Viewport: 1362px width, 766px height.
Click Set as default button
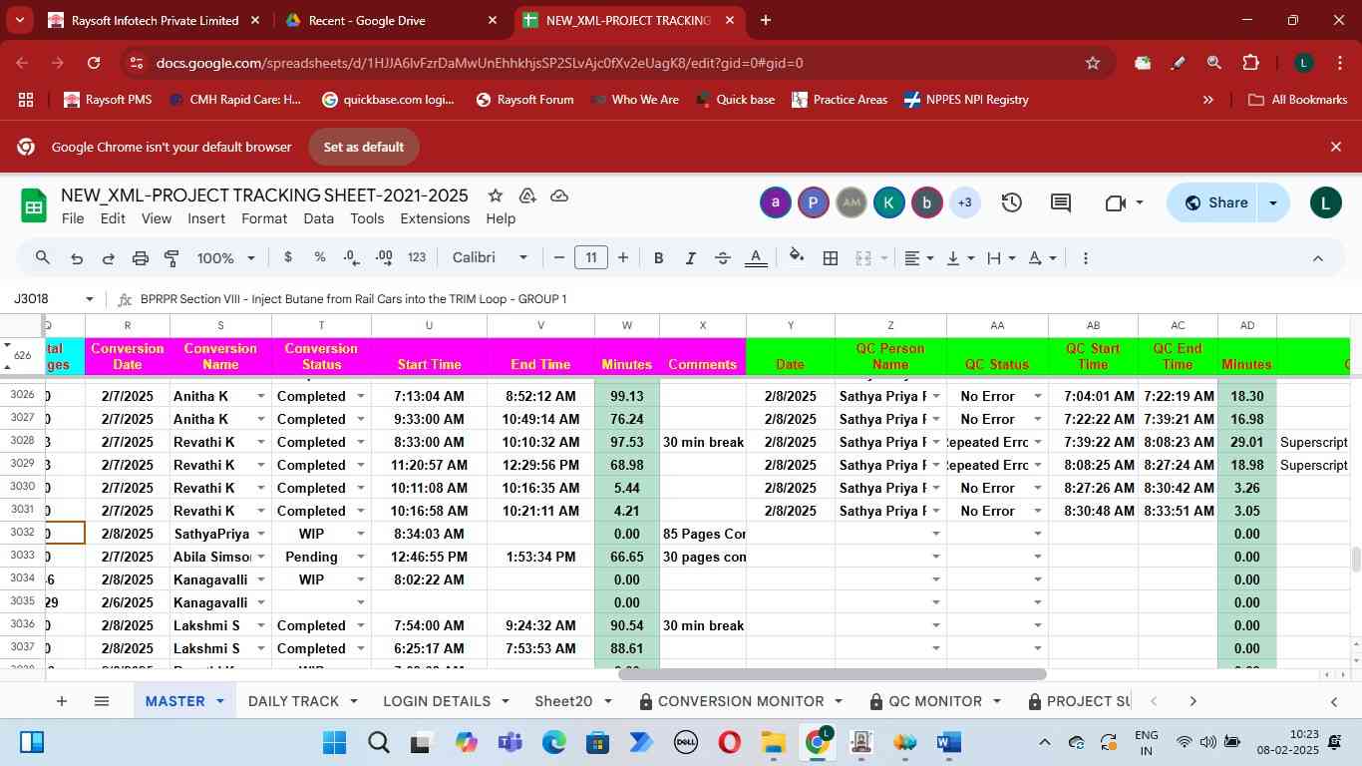363,147
